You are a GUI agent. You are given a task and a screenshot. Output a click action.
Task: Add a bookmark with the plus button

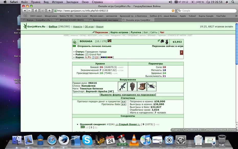49,11
